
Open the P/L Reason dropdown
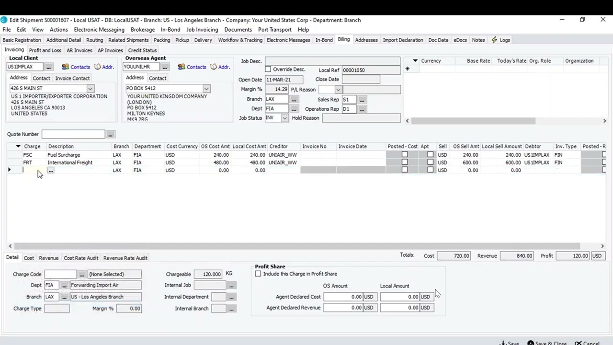coord(338,90)
